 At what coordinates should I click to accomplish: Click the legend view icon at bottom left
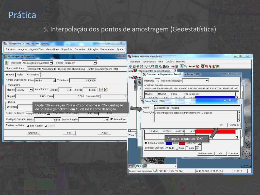pyautogui.click(x=130, y=166)
